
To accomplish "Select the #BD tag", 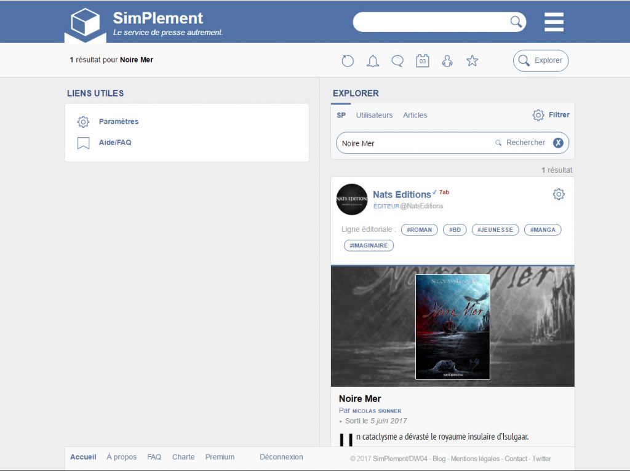I will 455,230.
